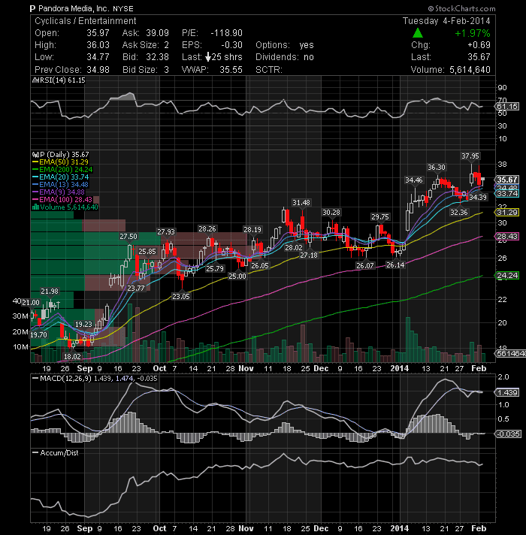Viewport: 526px width, 535px height.
Task: Click the bold 35.67 price-axis tag
Action: pos(507,180)
